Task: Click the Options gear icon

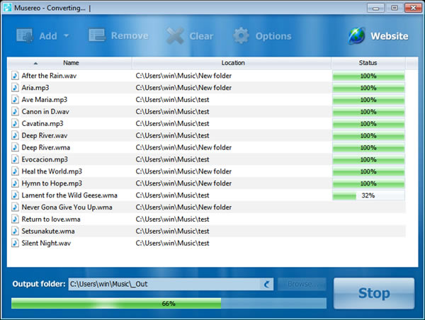Action: pyautogui.click(x=242, y=36)
